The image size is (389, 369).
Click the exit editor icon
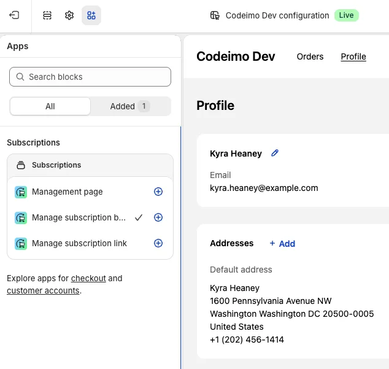tap(14, 15)
